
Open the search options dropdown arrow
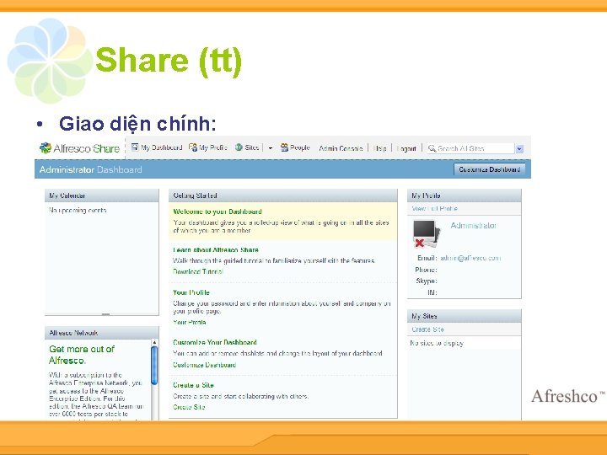click(519, 148)
